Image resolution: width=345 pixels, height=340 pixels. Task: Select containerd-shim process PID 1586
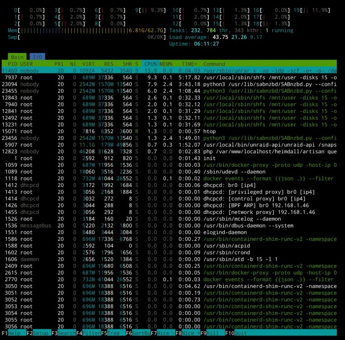tap(169, 239)
